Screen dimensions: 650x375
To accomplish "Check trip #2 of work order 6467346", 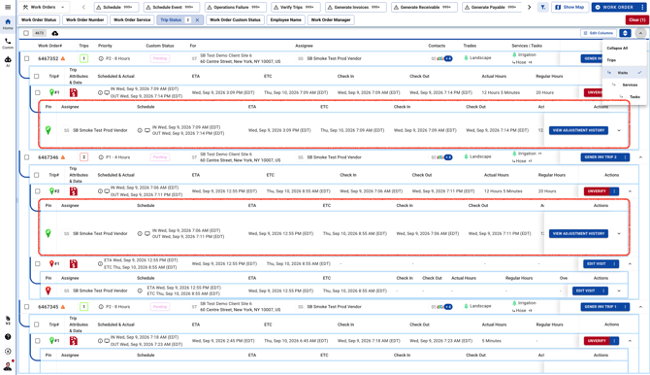I will pos(37,191).
